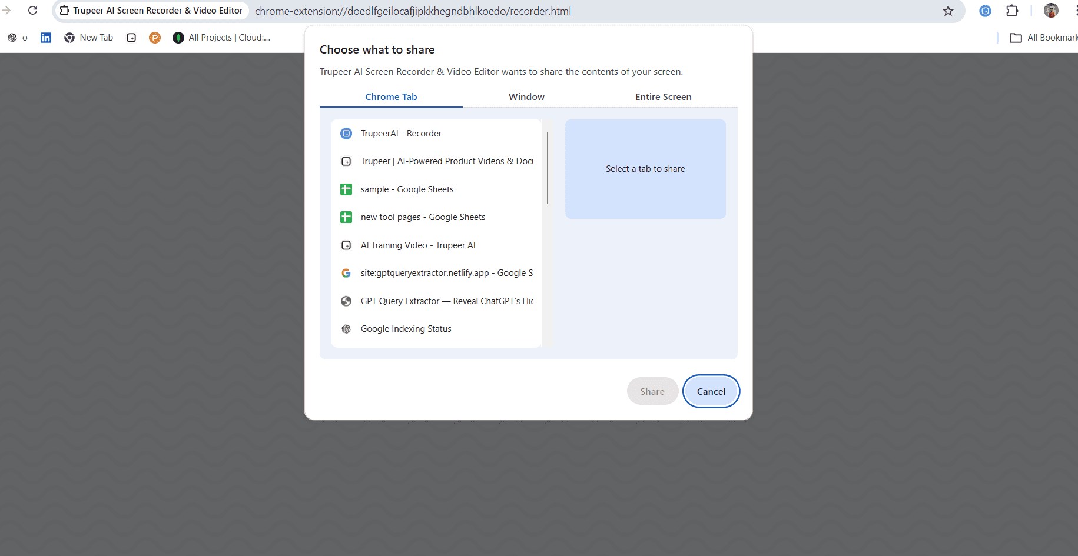Click the forward navigation arrow

[6, 11]
